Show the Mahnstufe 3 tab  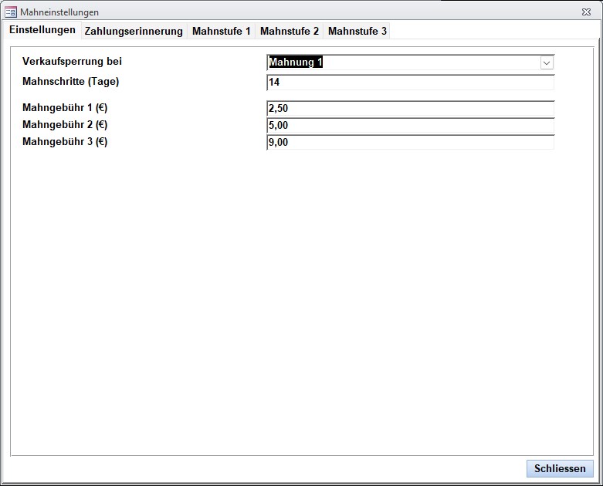click(357, 31)
